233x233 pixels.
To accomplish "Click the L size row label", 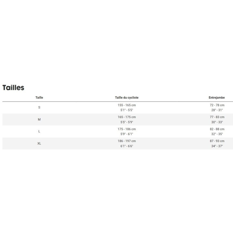I will 39,131.
